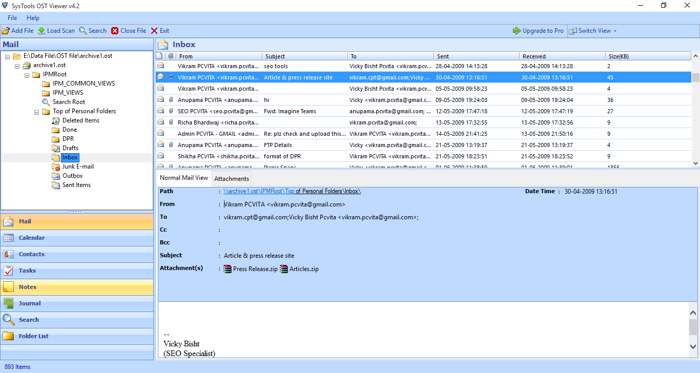
Task: Click envelope icon of 'Article & press release site' row
Action: [x=160, y=77]
